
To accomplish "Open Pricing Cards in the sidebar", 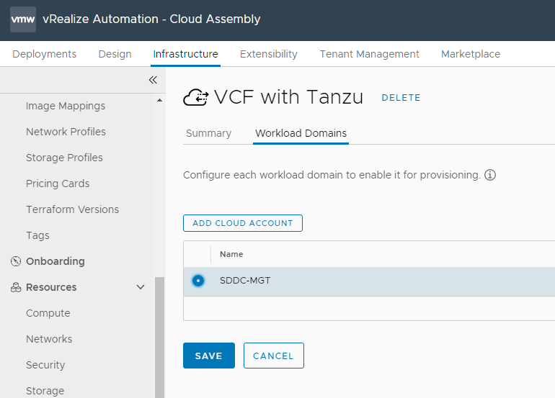I will click(x=58, y=184).
